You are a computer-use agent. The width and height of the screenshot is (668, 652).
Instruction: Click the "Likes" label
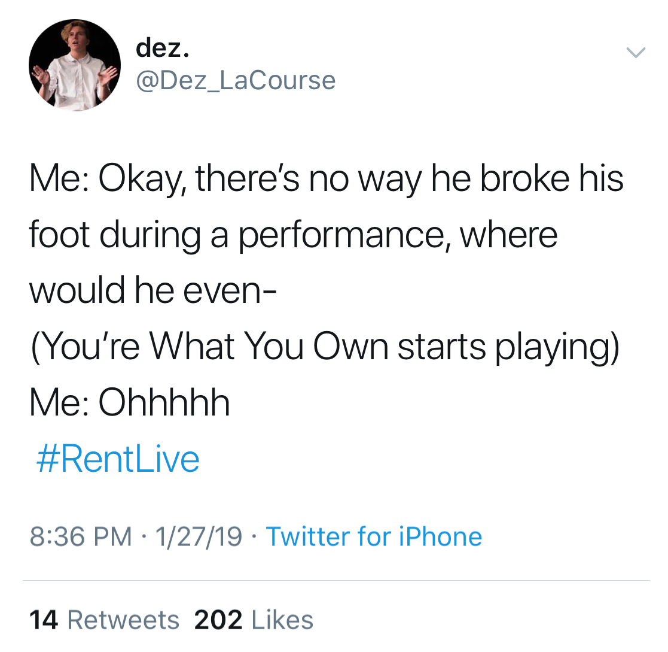(282, 620)
